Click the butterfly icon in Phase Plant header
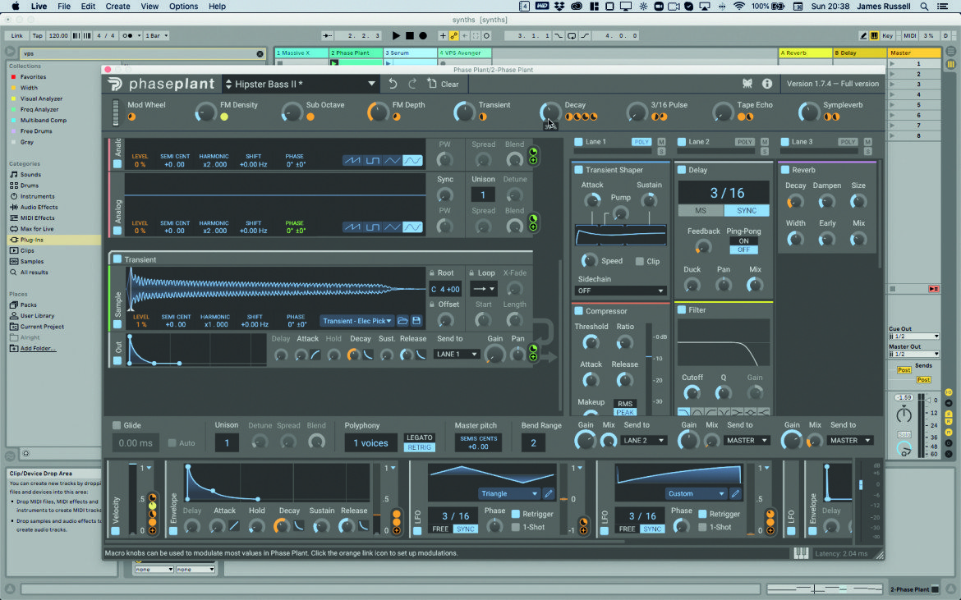The width and height of the screenshot is (961, 600). [747, 84]
